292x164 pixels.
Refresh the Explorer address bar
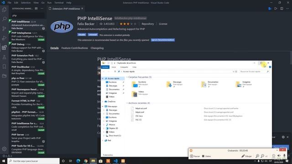(x=236, y=72)
